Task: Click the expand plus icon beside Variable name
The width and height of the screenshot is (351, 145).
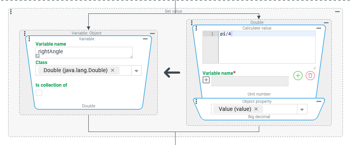Action: (x=206, y=80)
